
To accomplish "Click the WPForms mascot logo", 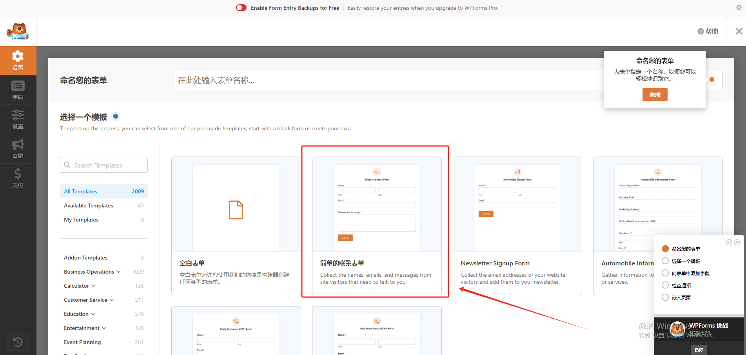I will 18,31.
